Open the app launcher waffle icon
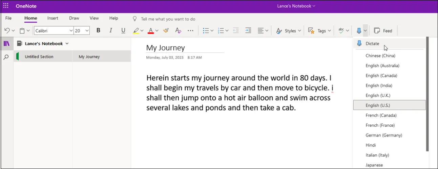This screenshot has height=169, width=438. 6,6
